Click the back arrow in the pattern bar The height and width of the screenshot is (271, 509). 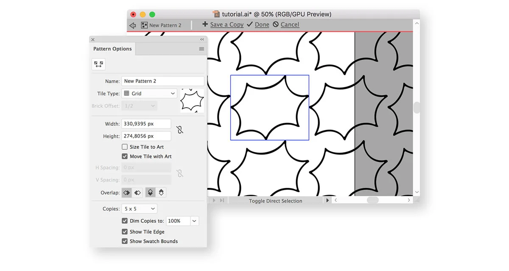point(132,25)
